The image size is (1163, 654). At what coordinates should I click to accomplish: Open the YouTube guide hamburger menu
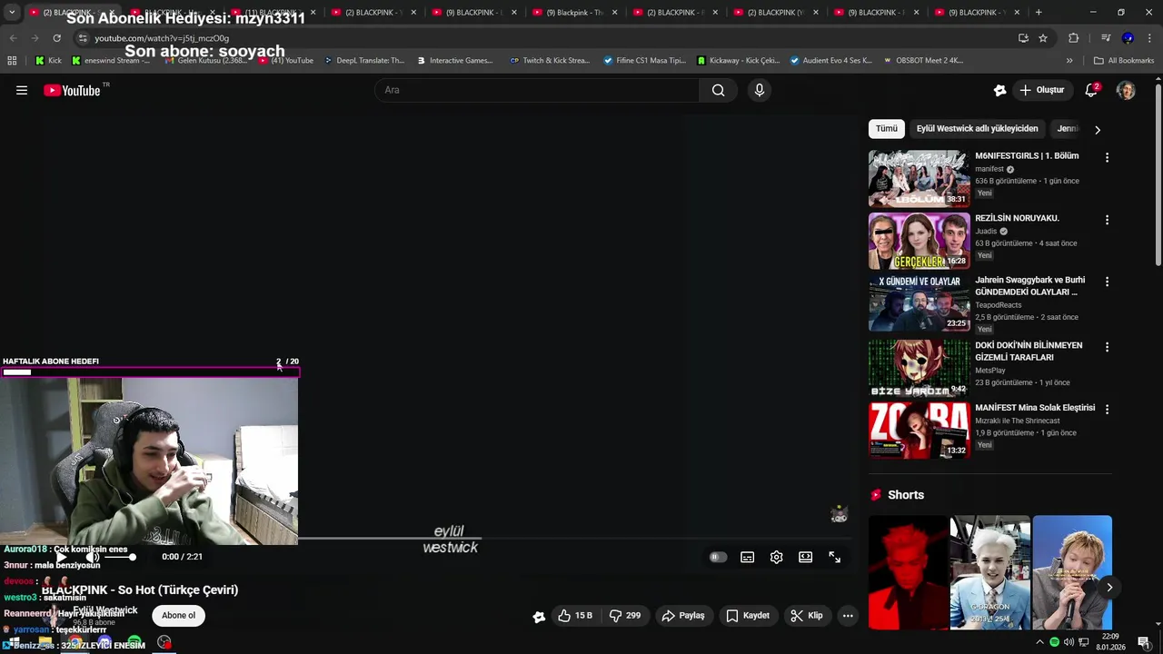pyautogui.click(x=22, y=90)
